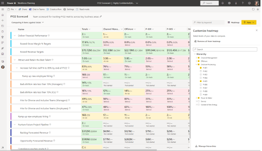Screen dimensions: 262x151
Task: Open the P-001 column dropdown
Action: click(153, 29)
